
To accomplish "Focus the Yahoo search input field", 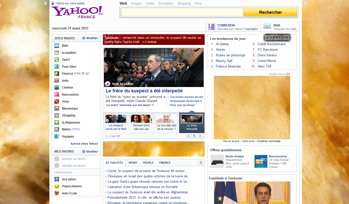I will pyautogui.click(x=182, y=12).
